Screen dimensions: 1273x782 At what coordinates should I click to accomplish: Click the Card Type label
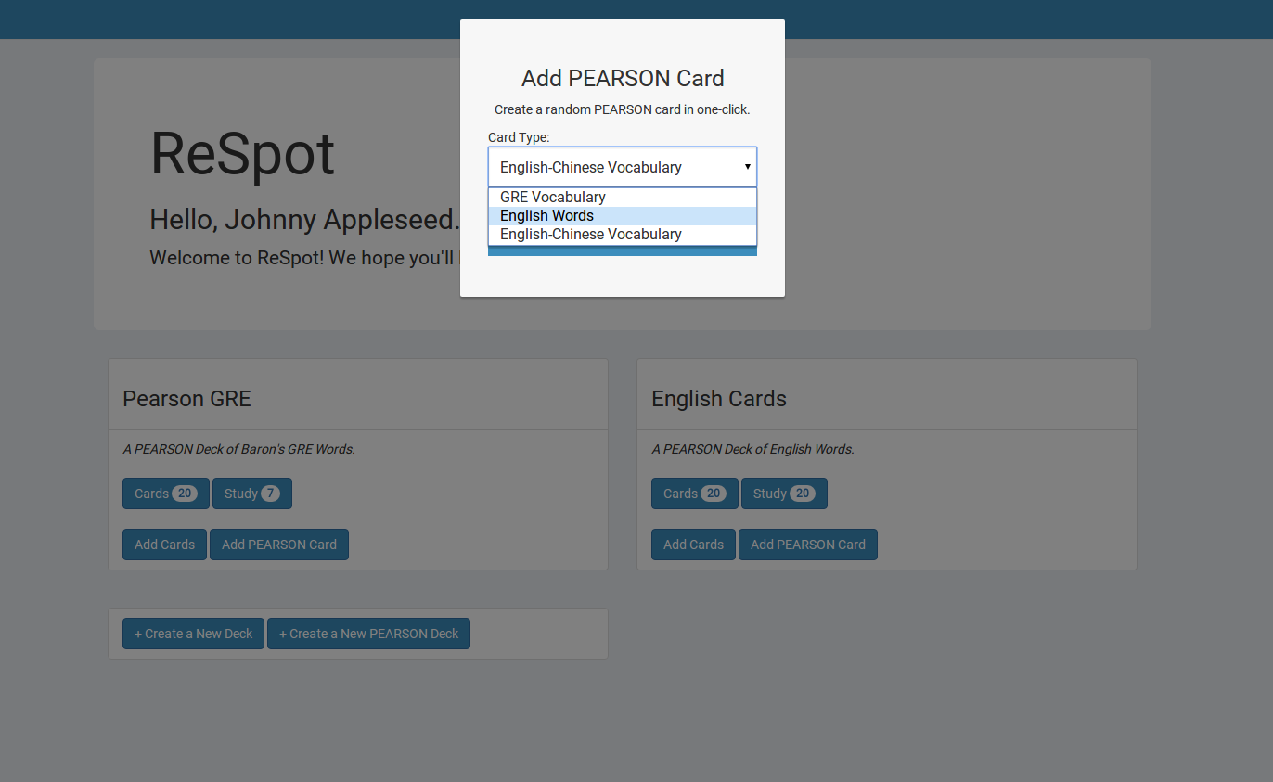pyautogui.click(x=519, y=137)
